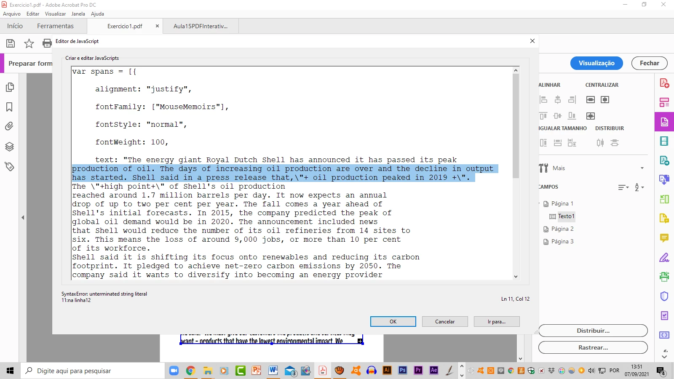Align fields to horizontal middle
Viewport: 674px width, 379px height.
pos(558,116)
